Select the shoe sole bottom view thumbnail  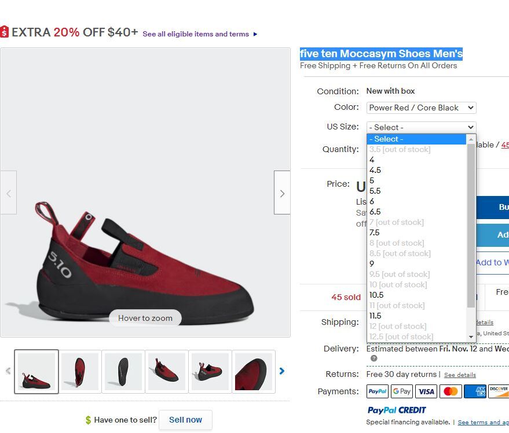click(x=123, y=372)
